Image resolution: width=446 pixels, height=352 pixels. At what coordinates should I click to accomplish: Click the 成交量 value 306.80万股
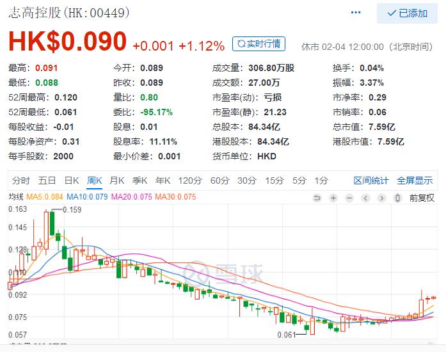tap(271, 68)
